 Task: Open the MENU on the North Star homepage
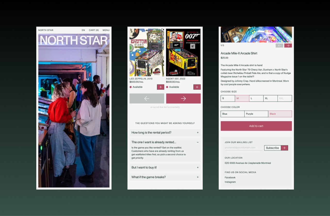(106, 30)
